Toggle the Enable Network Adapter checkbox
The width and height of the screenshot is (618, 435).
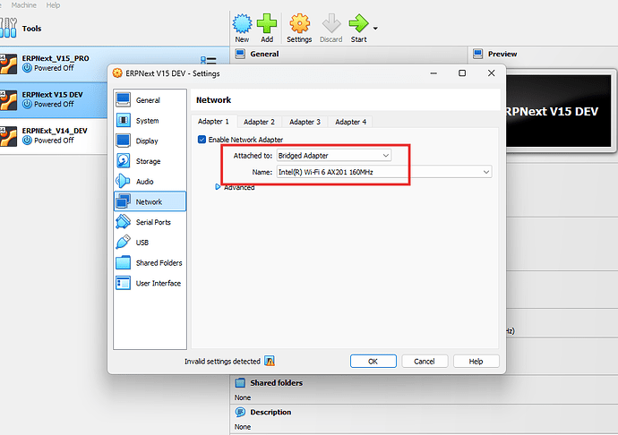pyautogui.click(x=202, y=140)
